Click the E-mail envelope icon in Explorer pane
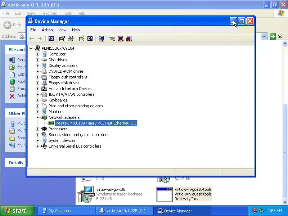Image resolution: width=288 pixels, height=216 pixels. 12,89
